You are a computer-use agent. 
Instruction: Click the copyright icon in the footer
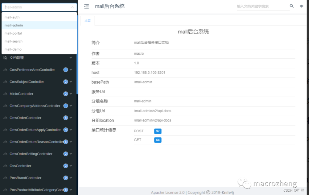(x=208, y=192)
